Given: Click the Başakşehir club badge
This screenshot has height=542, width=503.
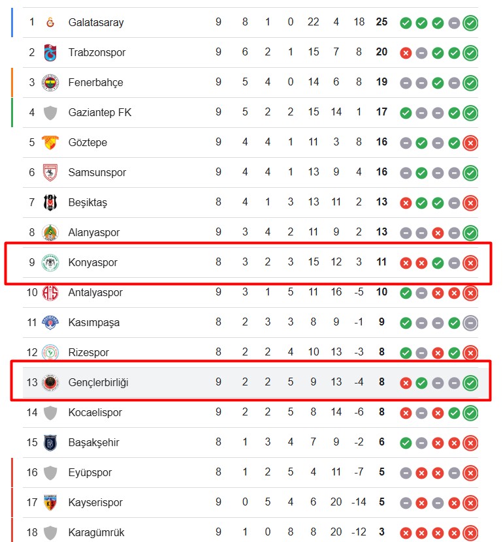Looking at the screenshot, I should 50,442.
